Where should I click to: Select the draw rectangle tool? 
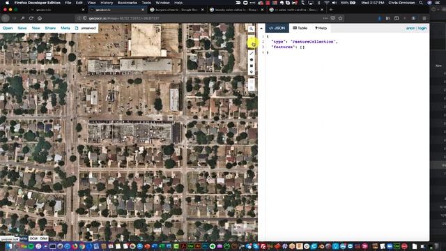[x=251, y=66]
